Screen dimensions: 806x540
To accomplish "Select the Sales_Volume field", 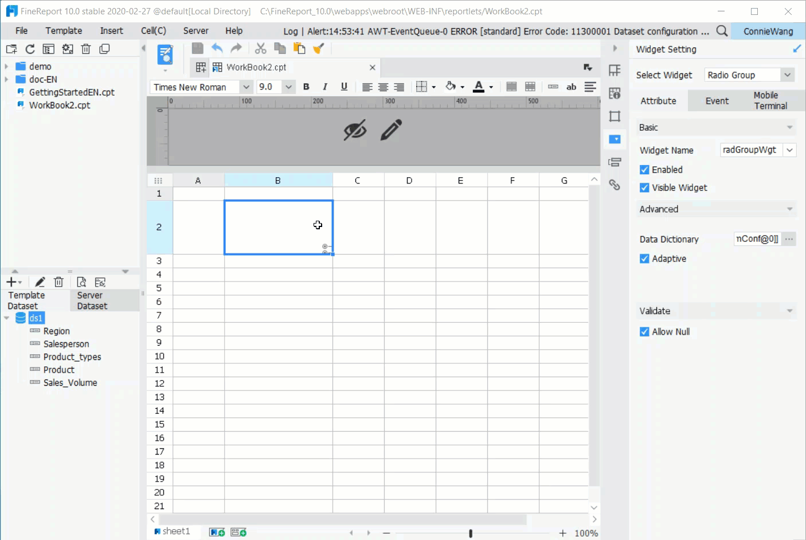I will 70,383.
